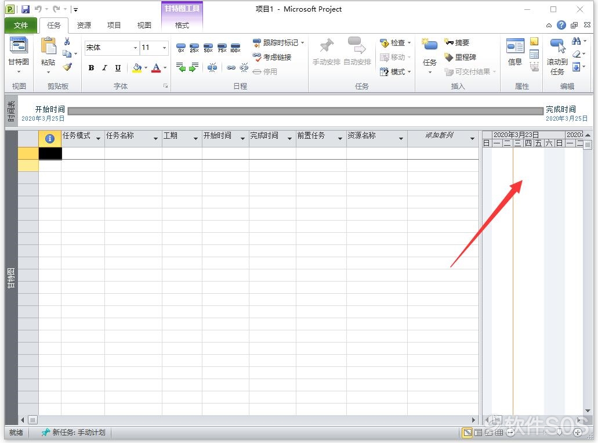This screenshot has width=598, height=443.
Task: Click 新任务: 手动计划 in status bar
Action: coord(73,433)
